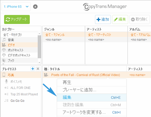This screenshot has width=151, height=117.
Task: Click the category list scroll-down arrow
Action: tap(39, 62)
